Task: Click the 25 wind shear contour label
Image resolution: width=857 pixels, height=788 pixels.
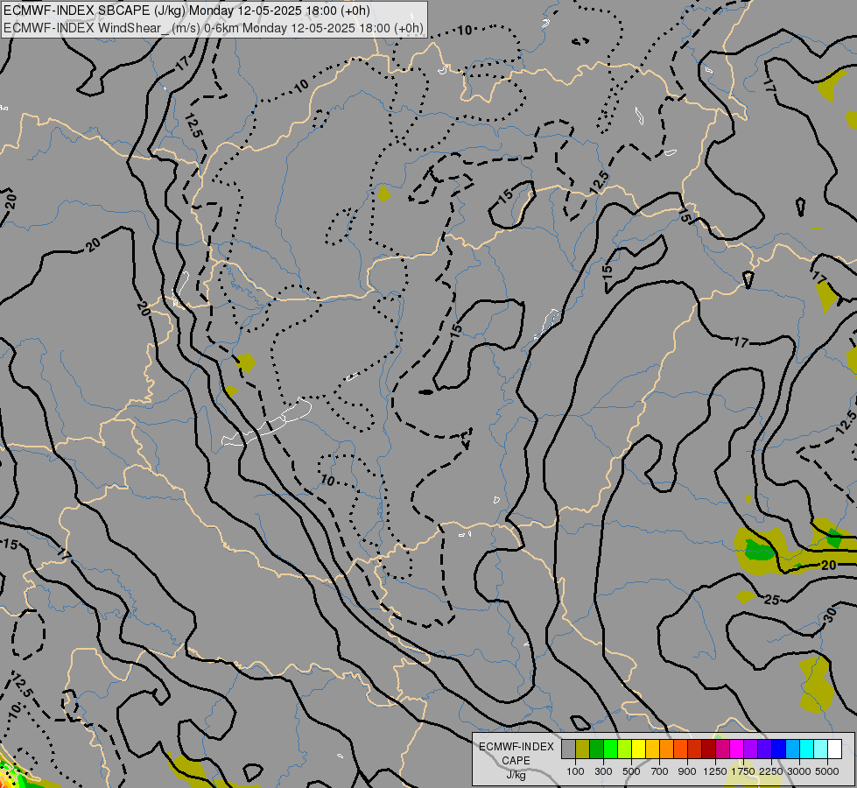Action: tap(771, 600)
